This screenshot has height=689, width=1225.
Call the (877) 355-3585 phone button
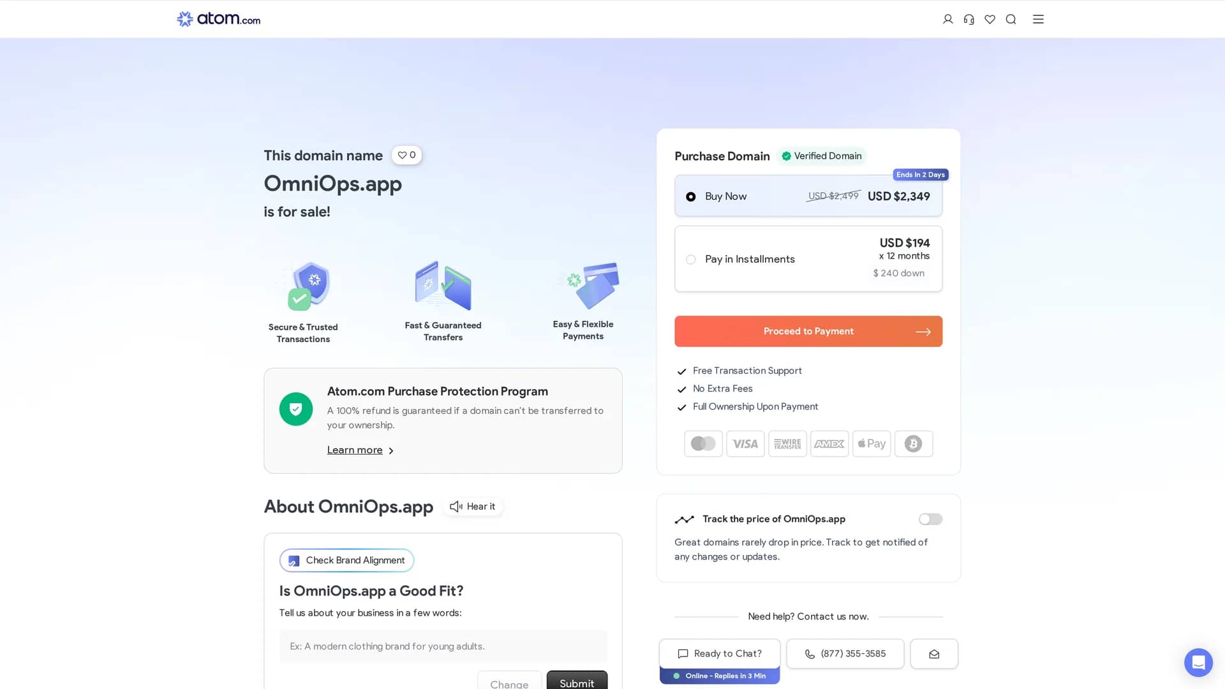[845, 653]
